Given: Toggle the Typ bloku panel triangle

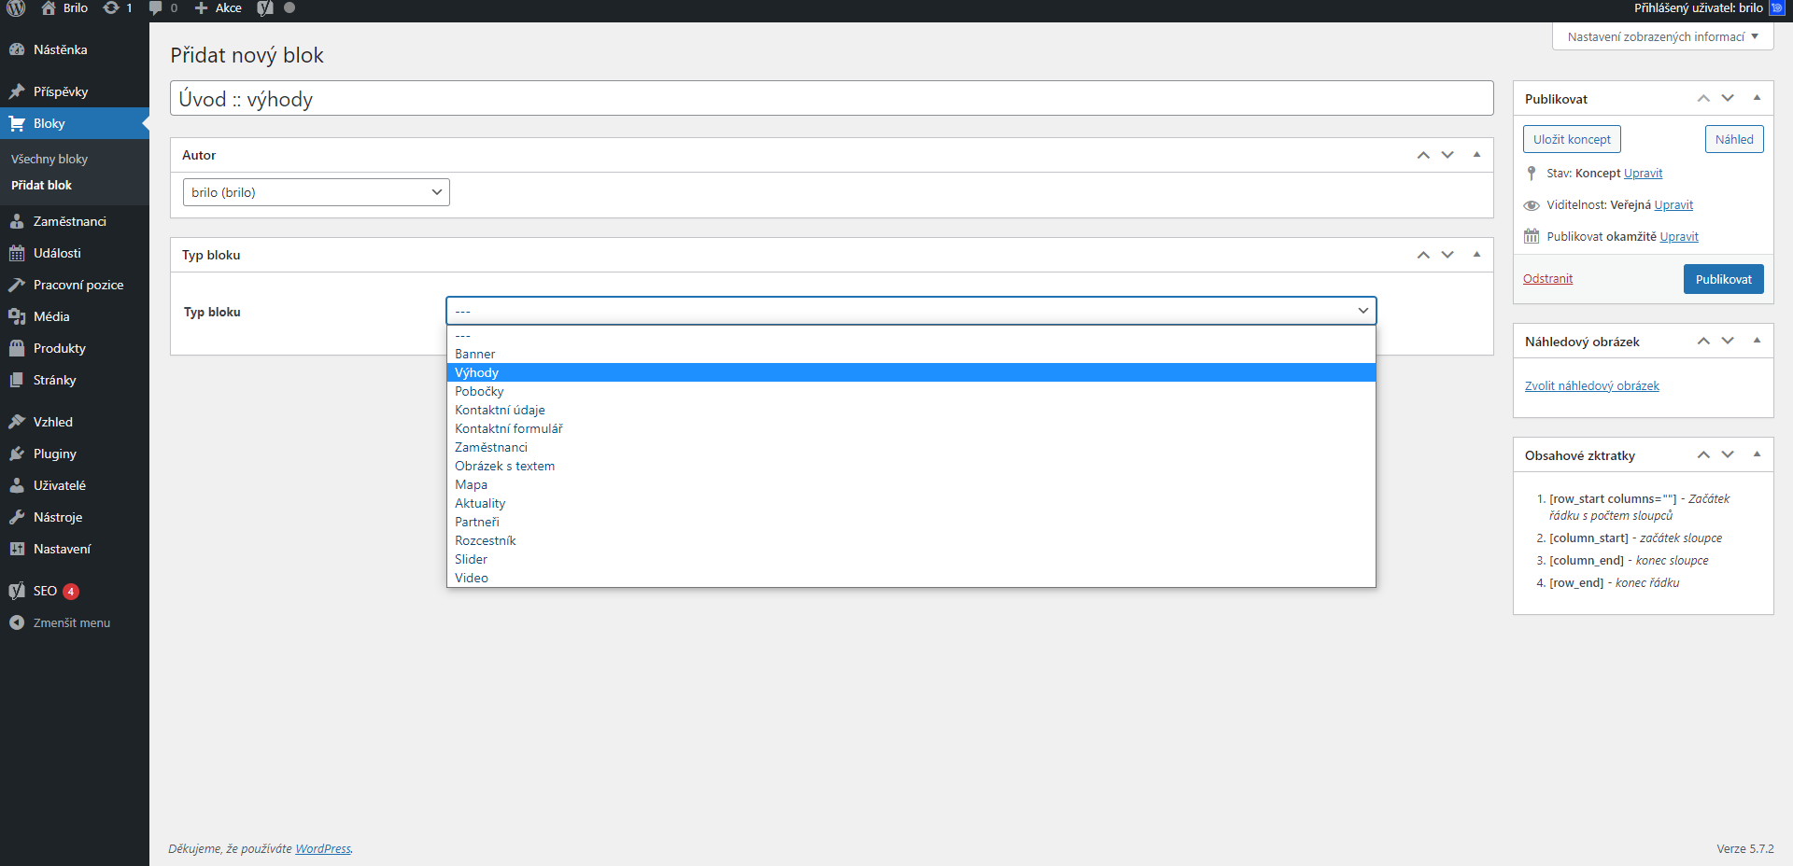Looking at the screenshot, I should coord(1476,254).
